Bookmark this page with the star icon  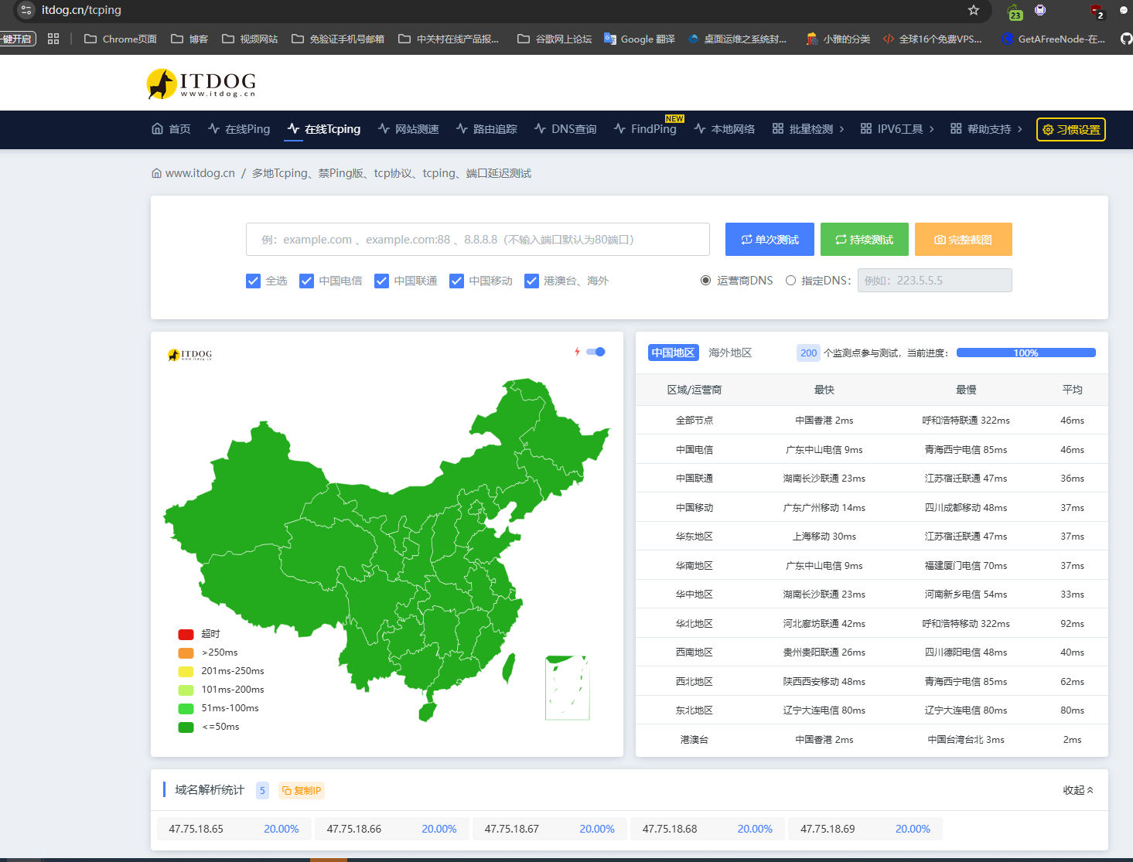pos(974,10)
